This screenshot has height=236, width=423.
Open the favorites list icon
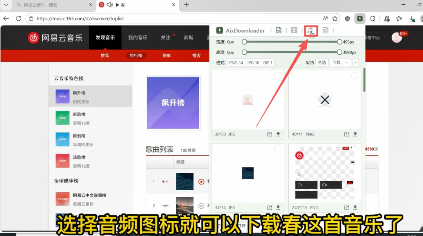(399, 19)
